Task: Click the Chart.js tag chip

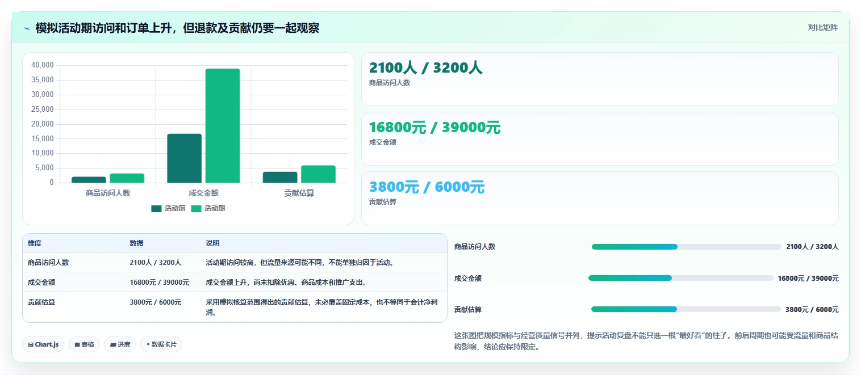Action: 43,344
